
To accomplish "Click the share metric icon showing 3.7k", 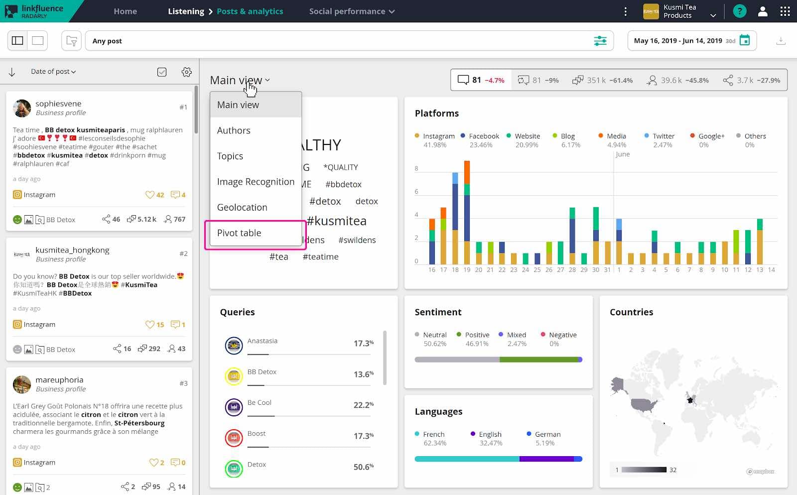I will 728,80.
